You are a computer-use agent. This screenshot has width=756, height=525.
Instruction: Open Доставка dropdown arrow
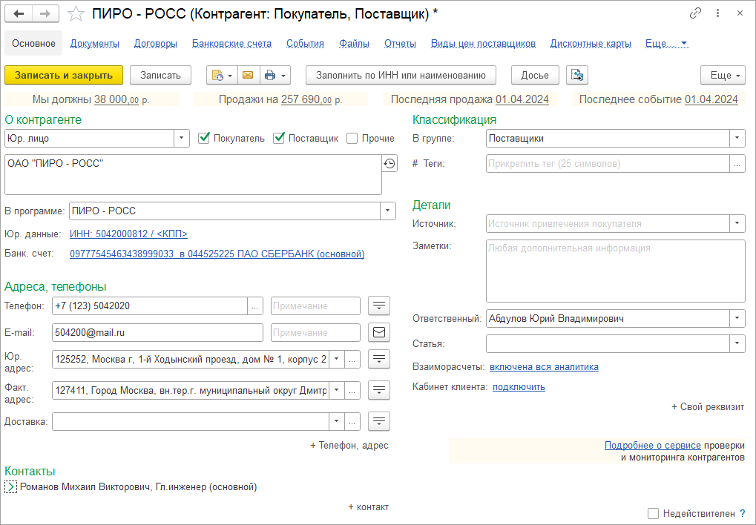point(337,422)
